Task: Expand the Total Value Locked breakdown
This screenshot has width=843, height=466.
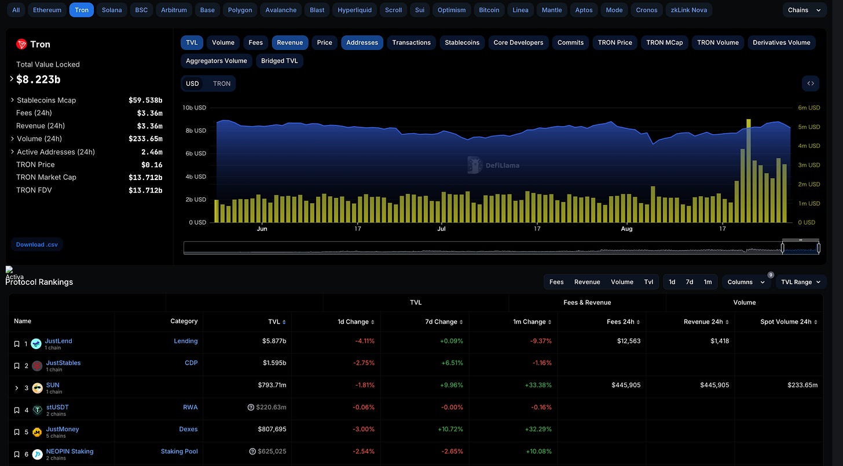Action: [12, 79]
